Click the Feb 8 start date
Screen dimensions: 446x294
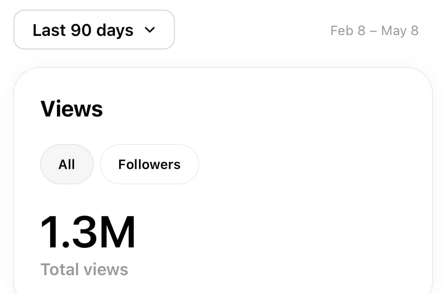click(348, 31)
